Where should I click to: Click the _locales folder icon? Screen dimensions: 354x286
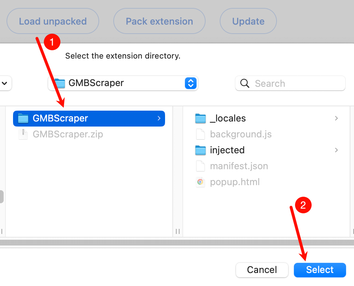200,118
